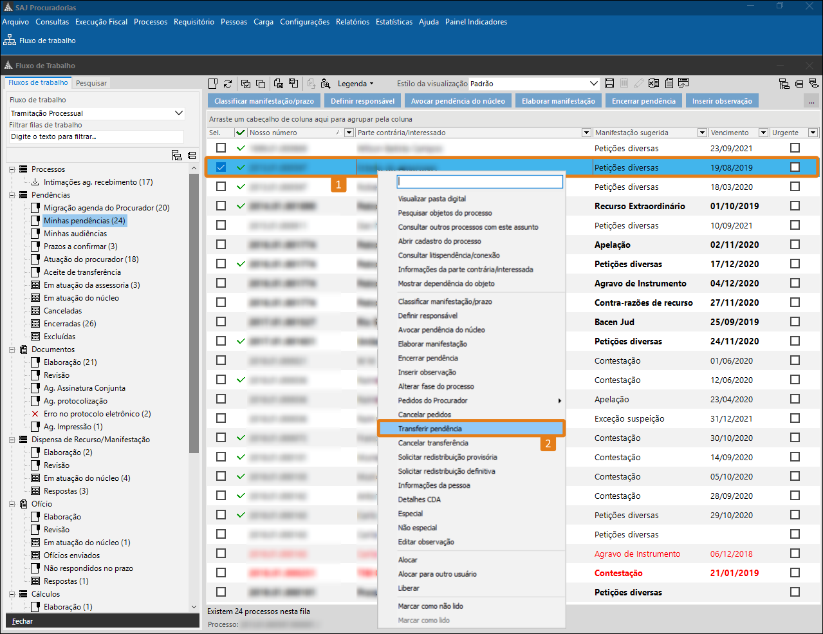Open the Tramitação Processual combo box

point(179,113)
